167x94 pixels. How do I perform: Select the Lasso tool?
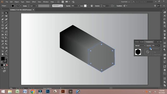6,16
